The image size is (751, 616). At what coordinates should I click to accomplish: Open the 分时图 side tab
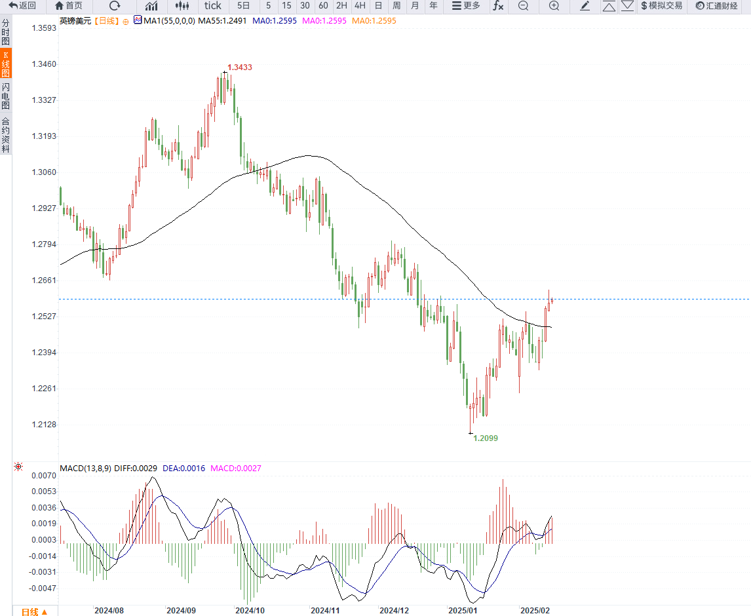(6, 31)
